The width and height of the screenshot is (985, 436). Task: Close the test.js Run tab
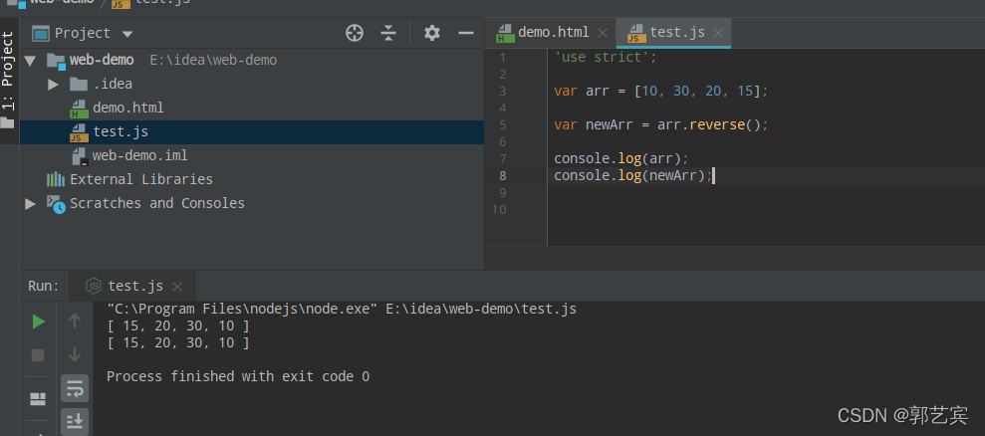(x=177, y=287)
